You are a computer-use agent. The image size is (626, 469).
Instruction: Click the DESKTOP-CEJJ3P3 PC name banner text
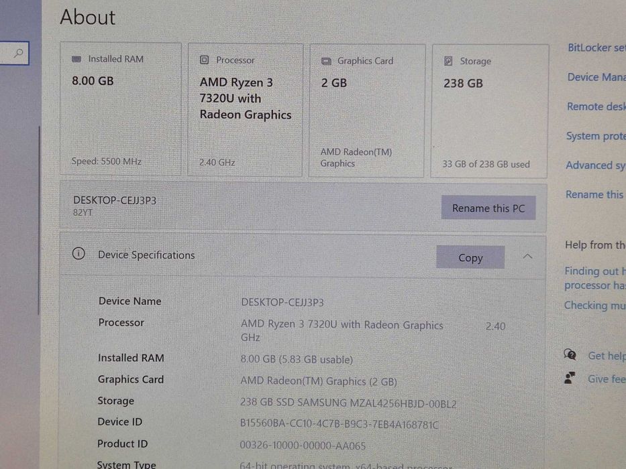click(x=115, y=200)
